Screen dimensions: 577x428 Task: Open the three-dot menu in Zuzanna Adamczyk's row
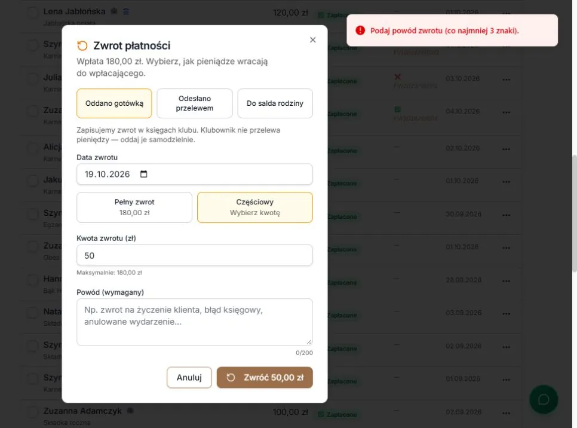(x=507, y=413)
